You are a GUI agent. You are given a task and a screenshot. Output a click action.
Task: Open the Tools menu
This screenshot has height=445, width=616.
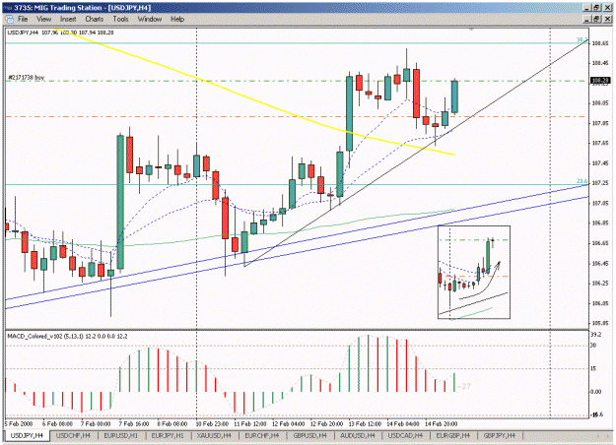point(120,19)
